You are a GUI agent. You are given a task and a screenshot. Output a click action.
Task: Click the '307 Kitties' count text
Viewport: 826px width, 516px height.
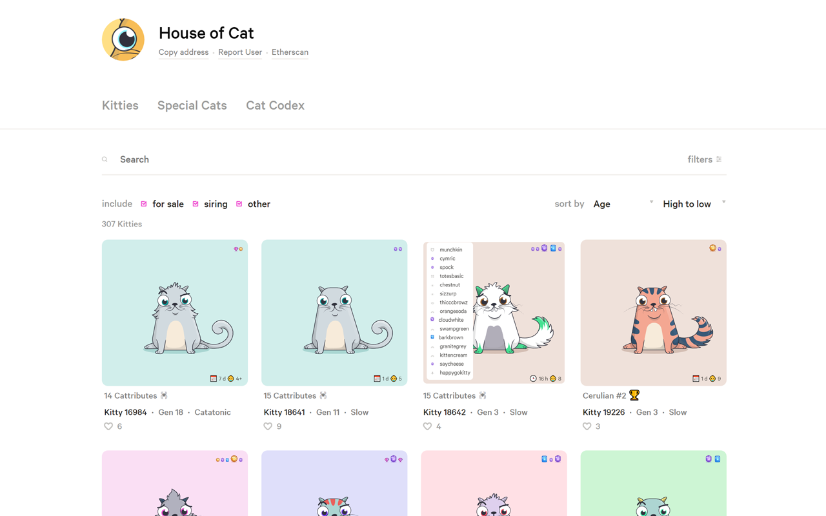pos(122,224)
